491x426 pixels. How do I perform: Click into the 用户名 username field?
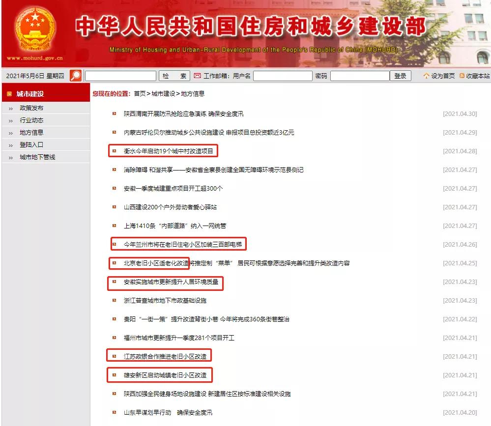pos(283,76)
